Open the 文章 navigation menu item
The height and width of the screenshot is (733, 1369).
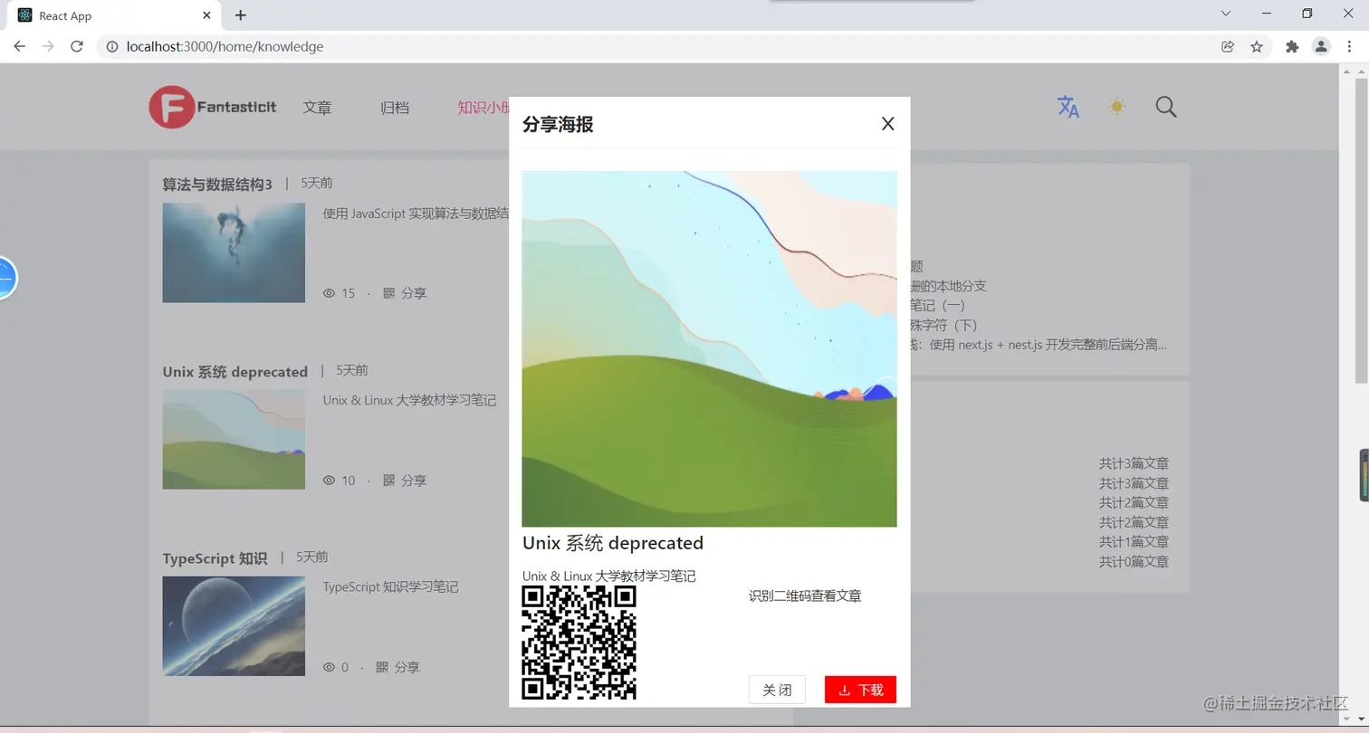(317, 108)
